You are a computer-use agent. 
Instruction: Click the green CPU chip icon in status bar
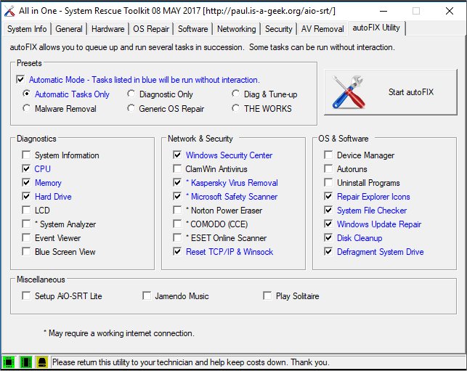(9, 362)
